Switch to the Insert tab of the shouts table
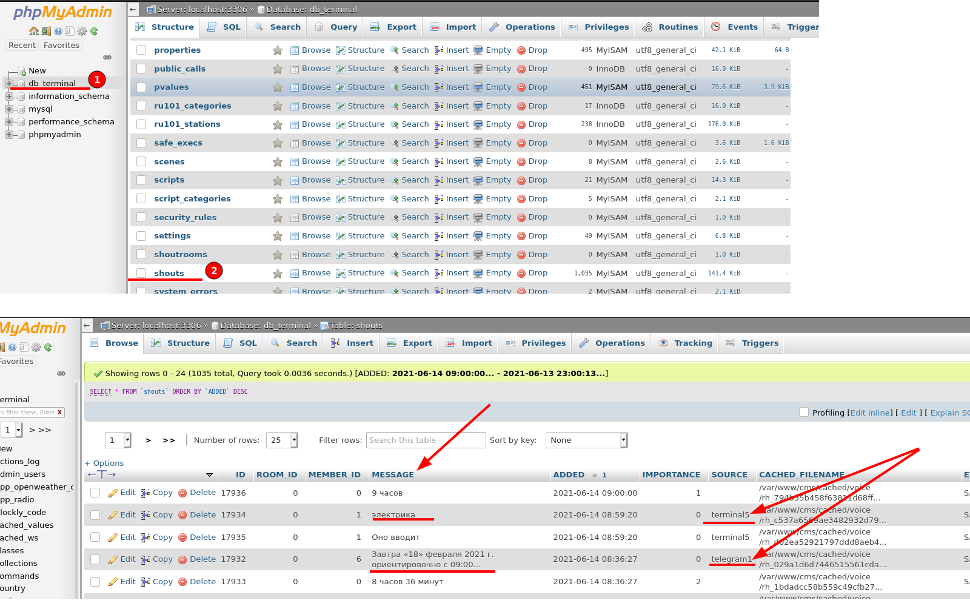 352,343
